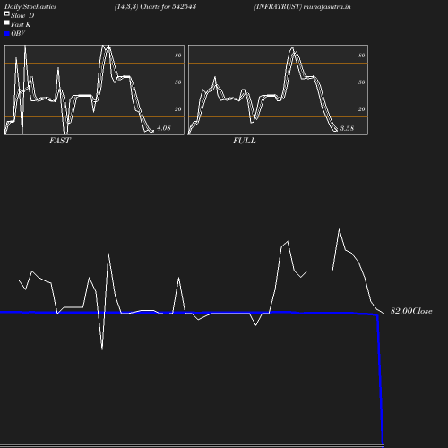Click the 82.00Close price label
This screenshot has height=448, width=448.
pyautogui.click(x=411, y=311)
